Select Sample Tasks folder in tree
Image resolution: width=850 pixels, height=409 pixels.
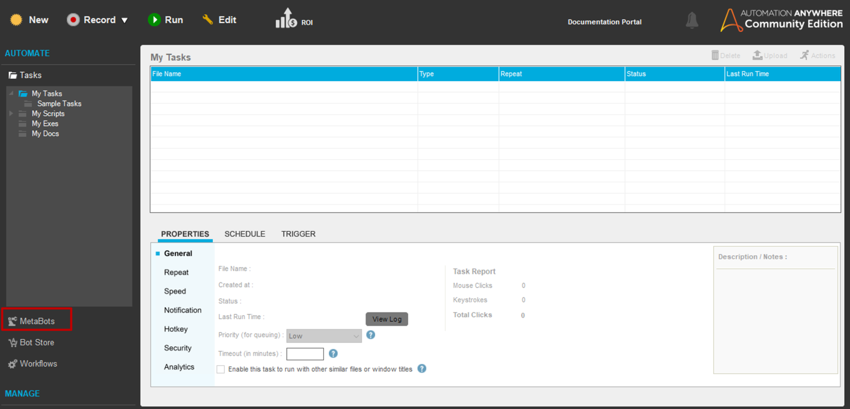(x=59, y=104)
